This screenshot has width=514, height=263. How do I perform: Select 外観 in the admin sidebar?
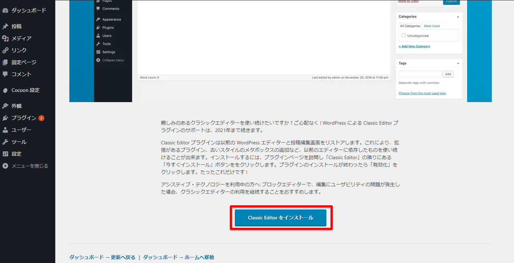(x=17, y=106)
